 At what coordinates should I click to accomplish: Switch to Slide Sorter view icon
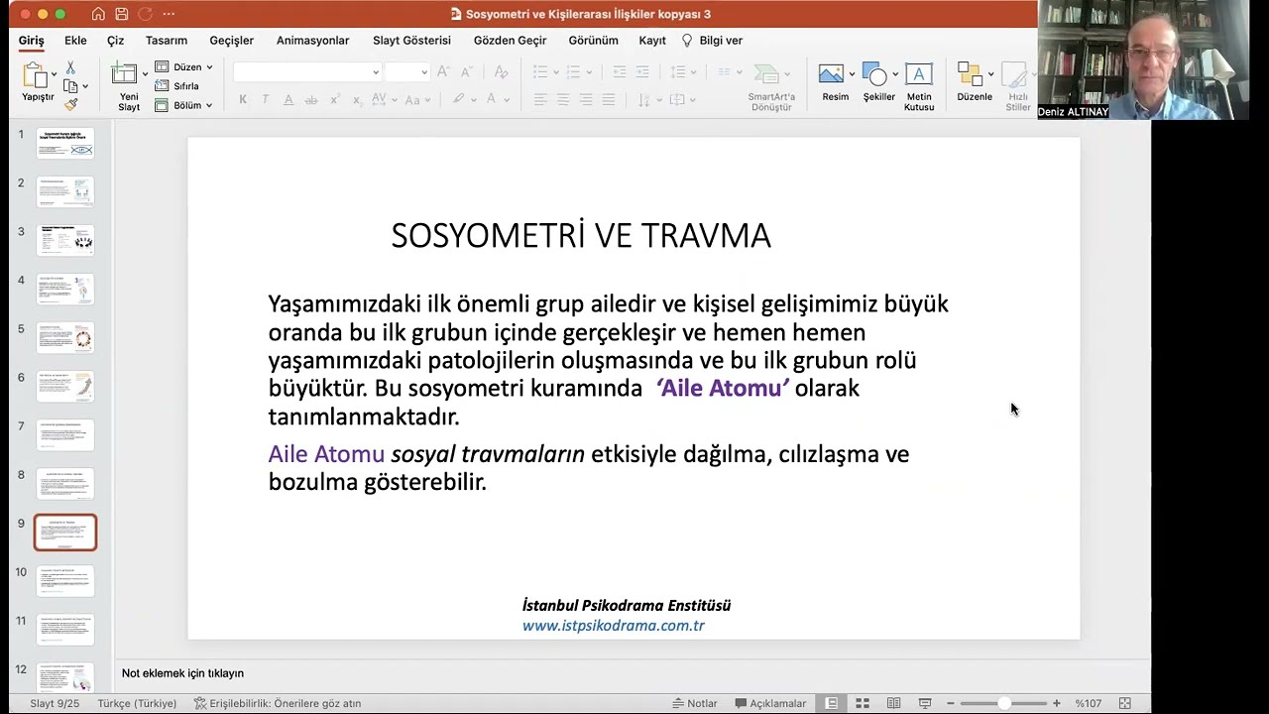tap(863, 703)
